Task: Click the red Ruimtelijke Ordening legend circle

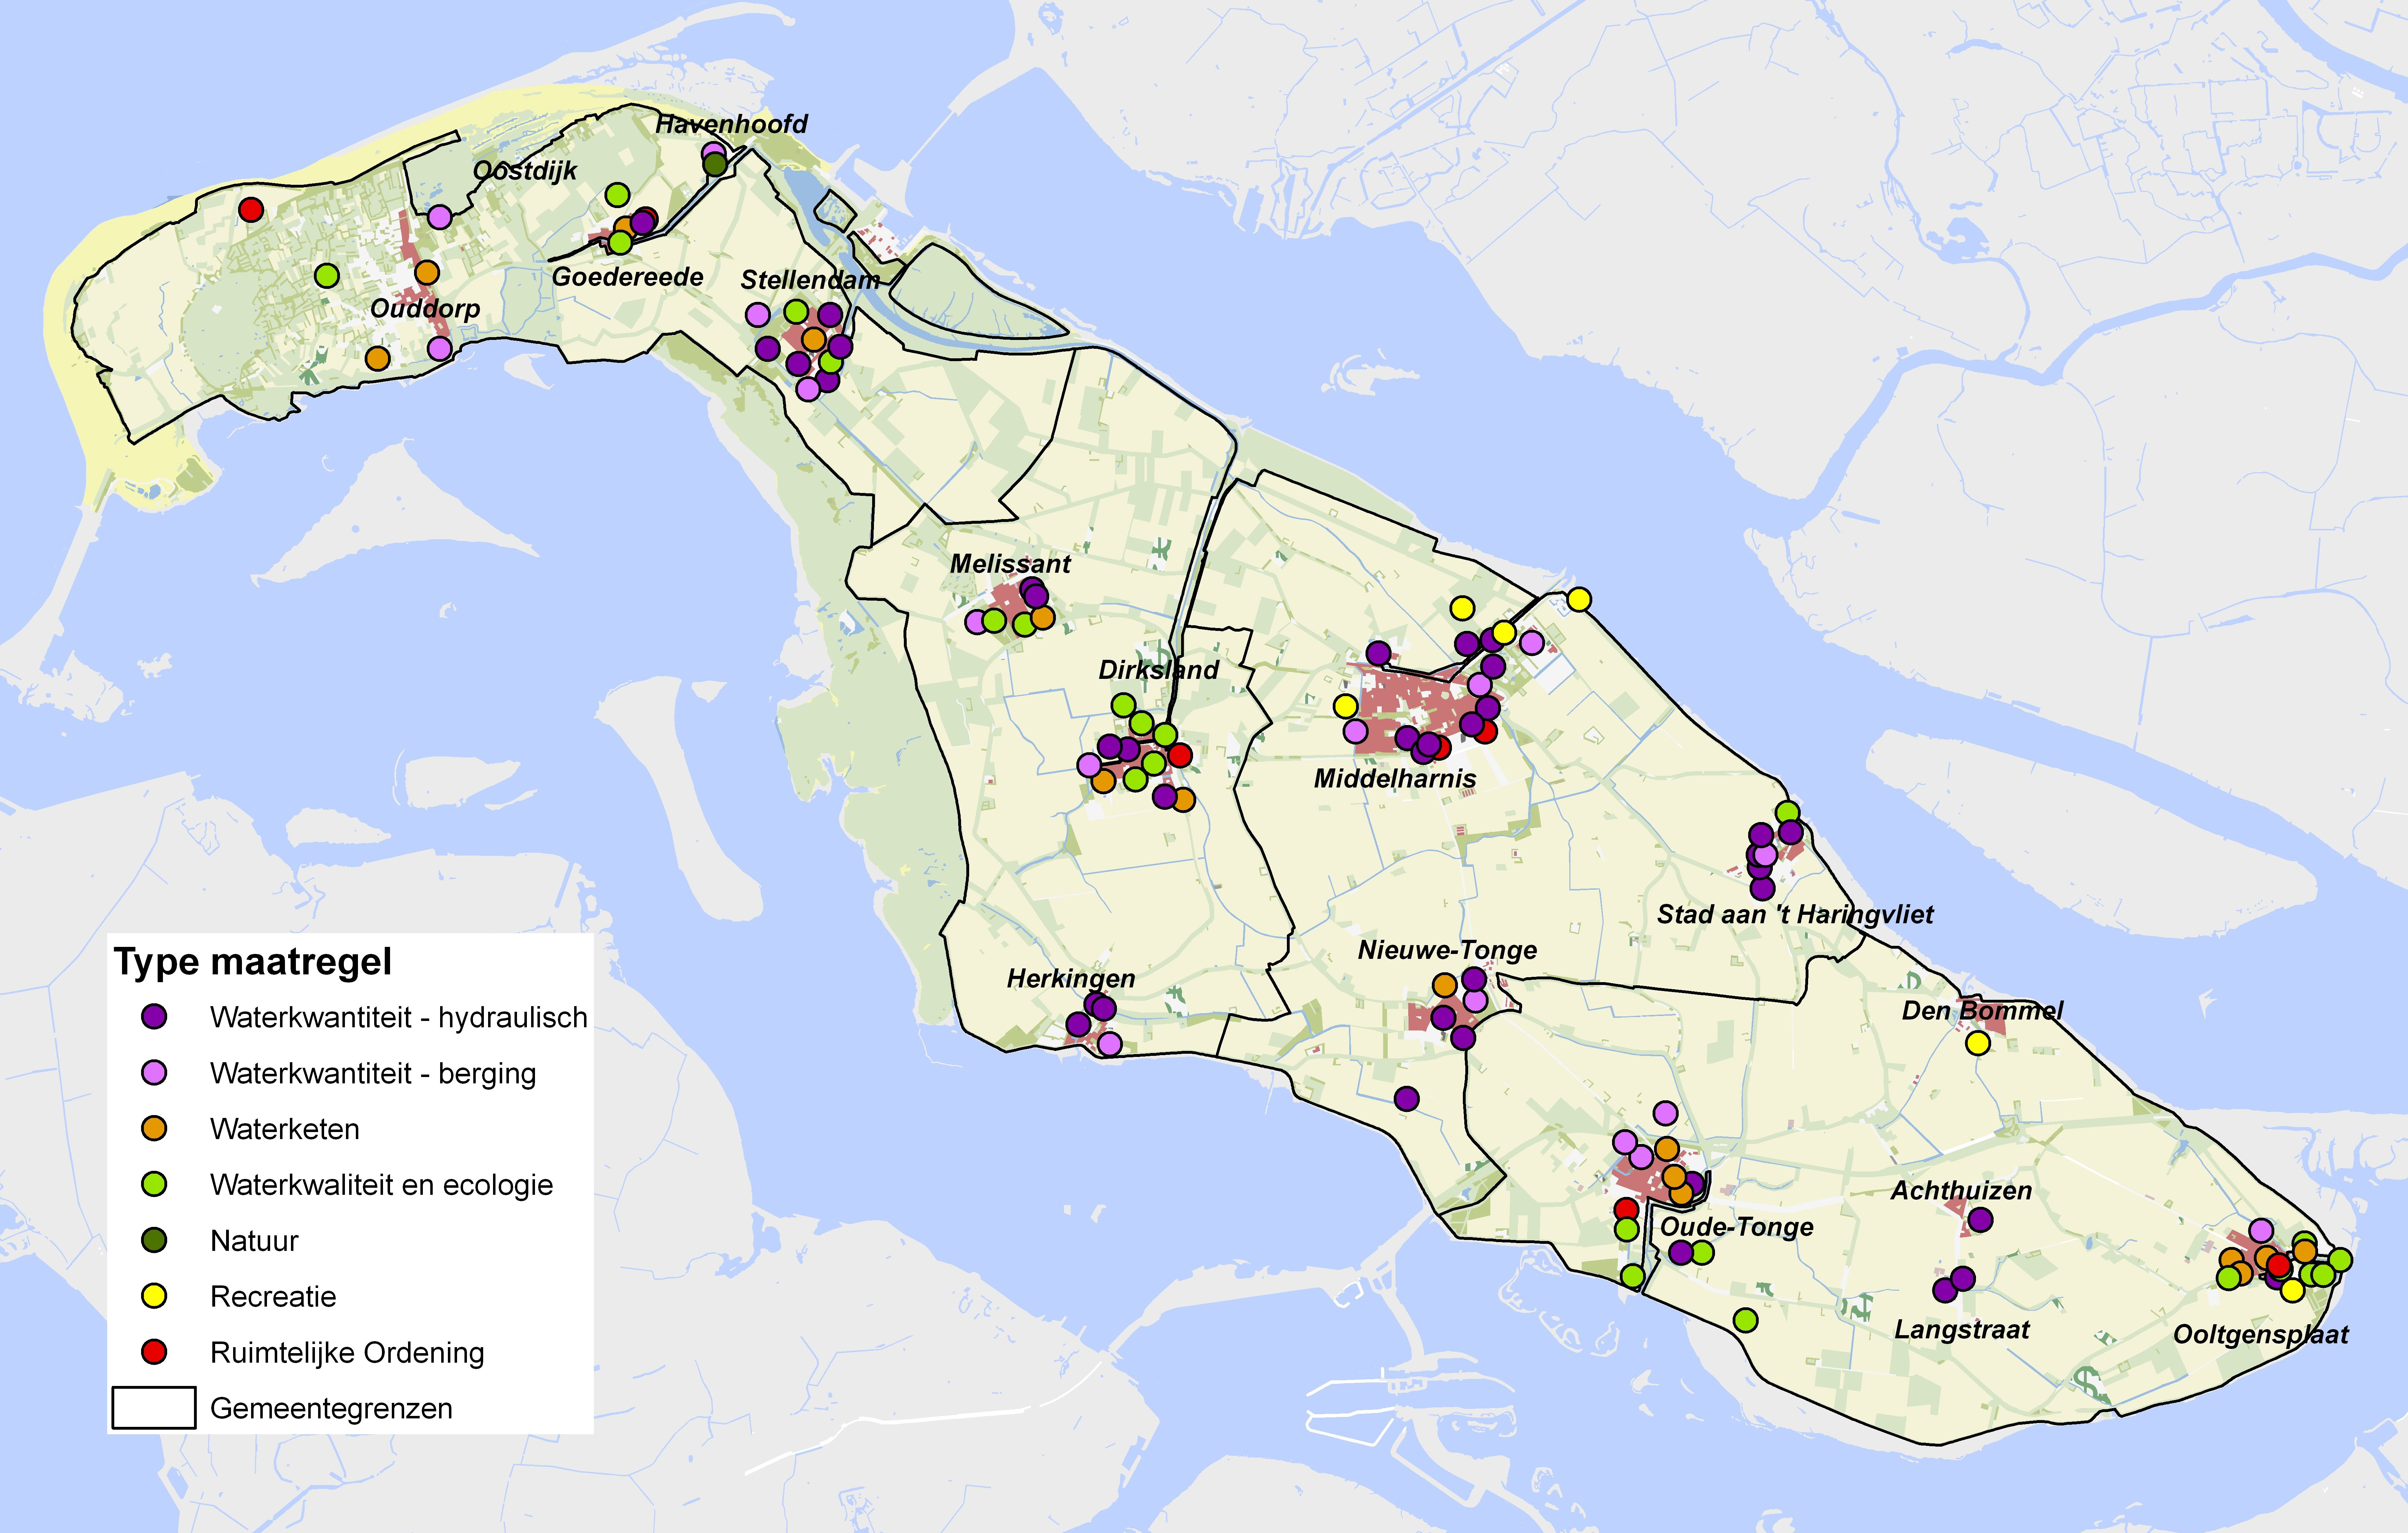Action: (x=154, y=1352)
